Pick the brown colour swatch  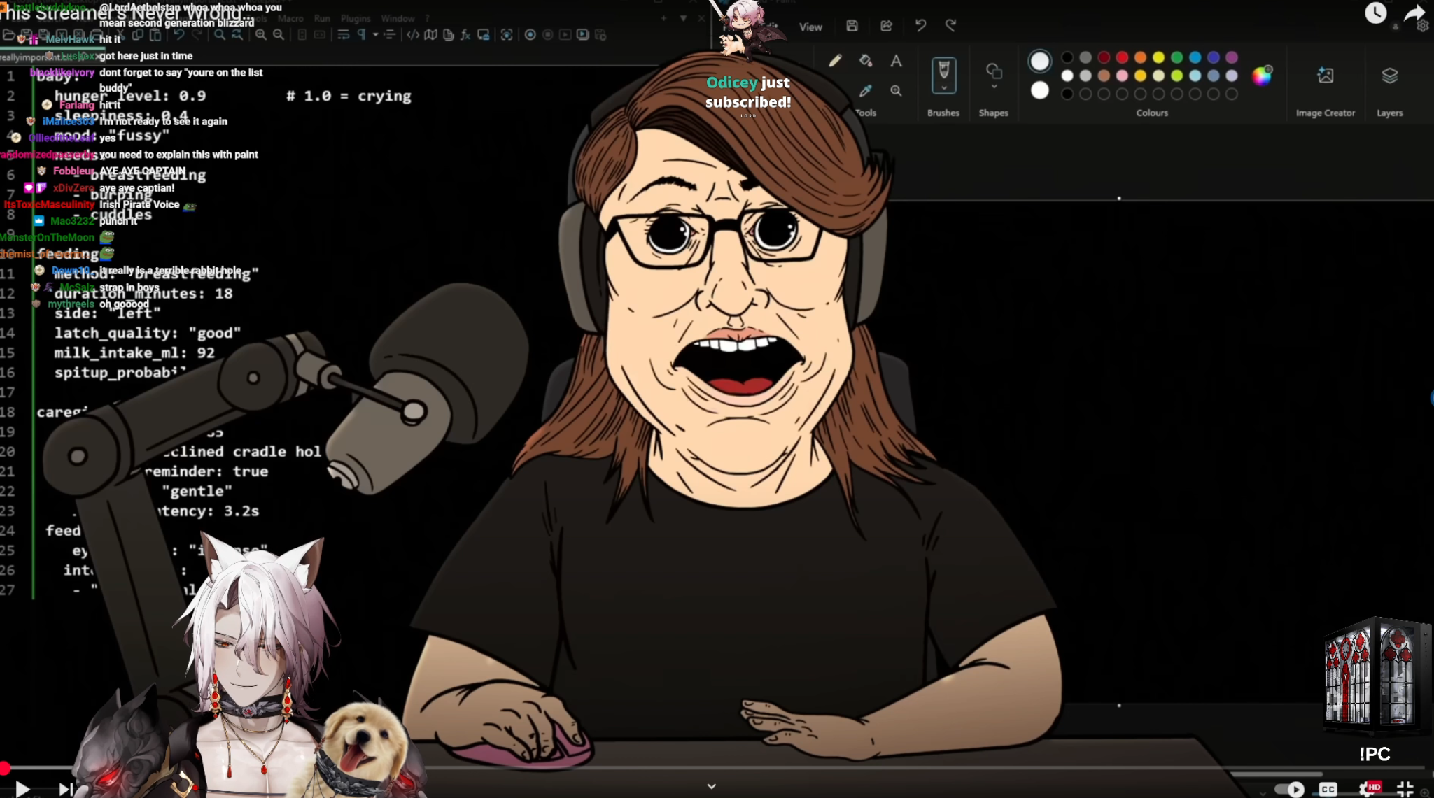(x=1104, y=76)
